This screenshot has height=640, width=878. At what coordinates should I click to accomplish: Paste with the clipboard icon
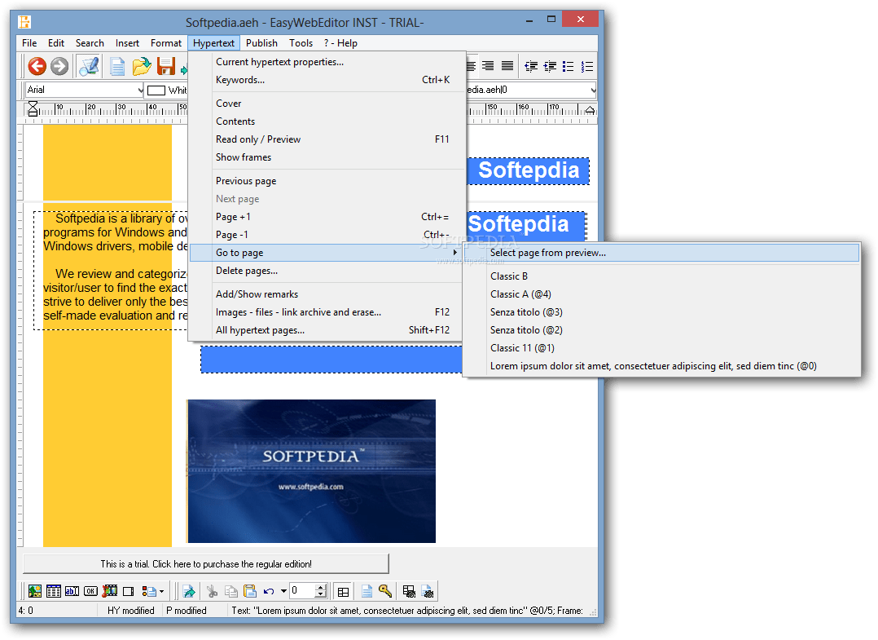tap(250, 591)
